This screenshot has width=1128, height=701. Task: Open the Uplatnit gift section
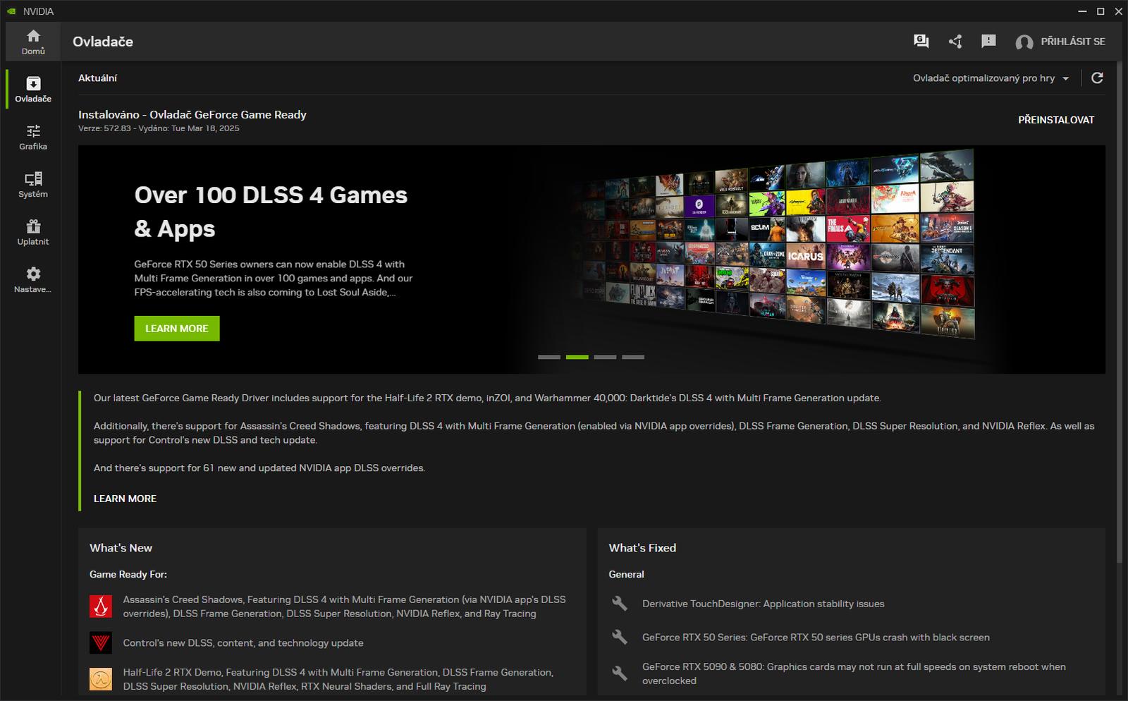pos(33,232)
